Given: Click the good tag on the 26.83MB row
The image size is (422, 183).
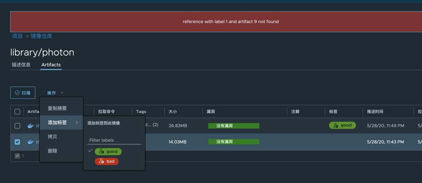Looking at the screenshot, I should [342, 125].
